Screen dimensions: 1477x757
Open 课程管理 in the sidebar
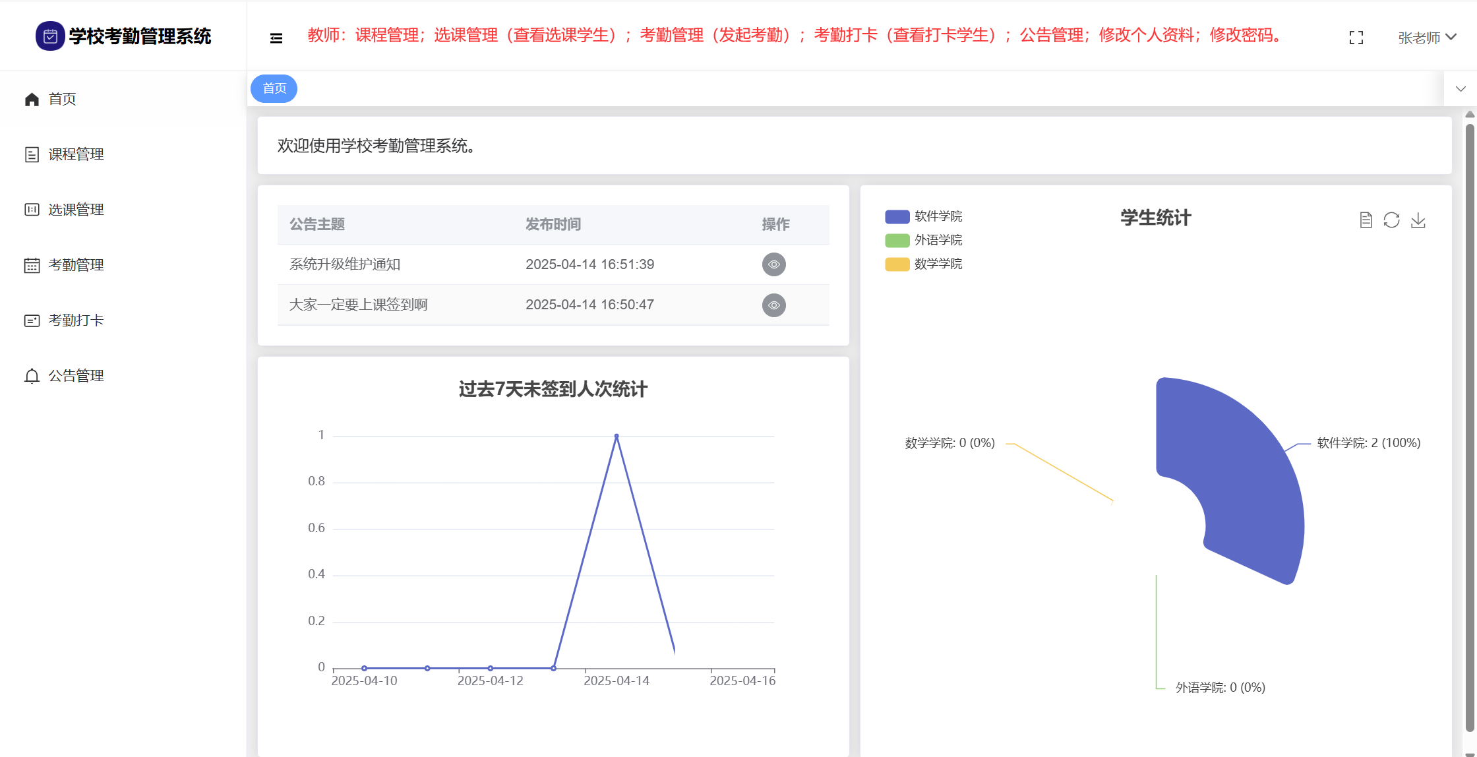76,154
